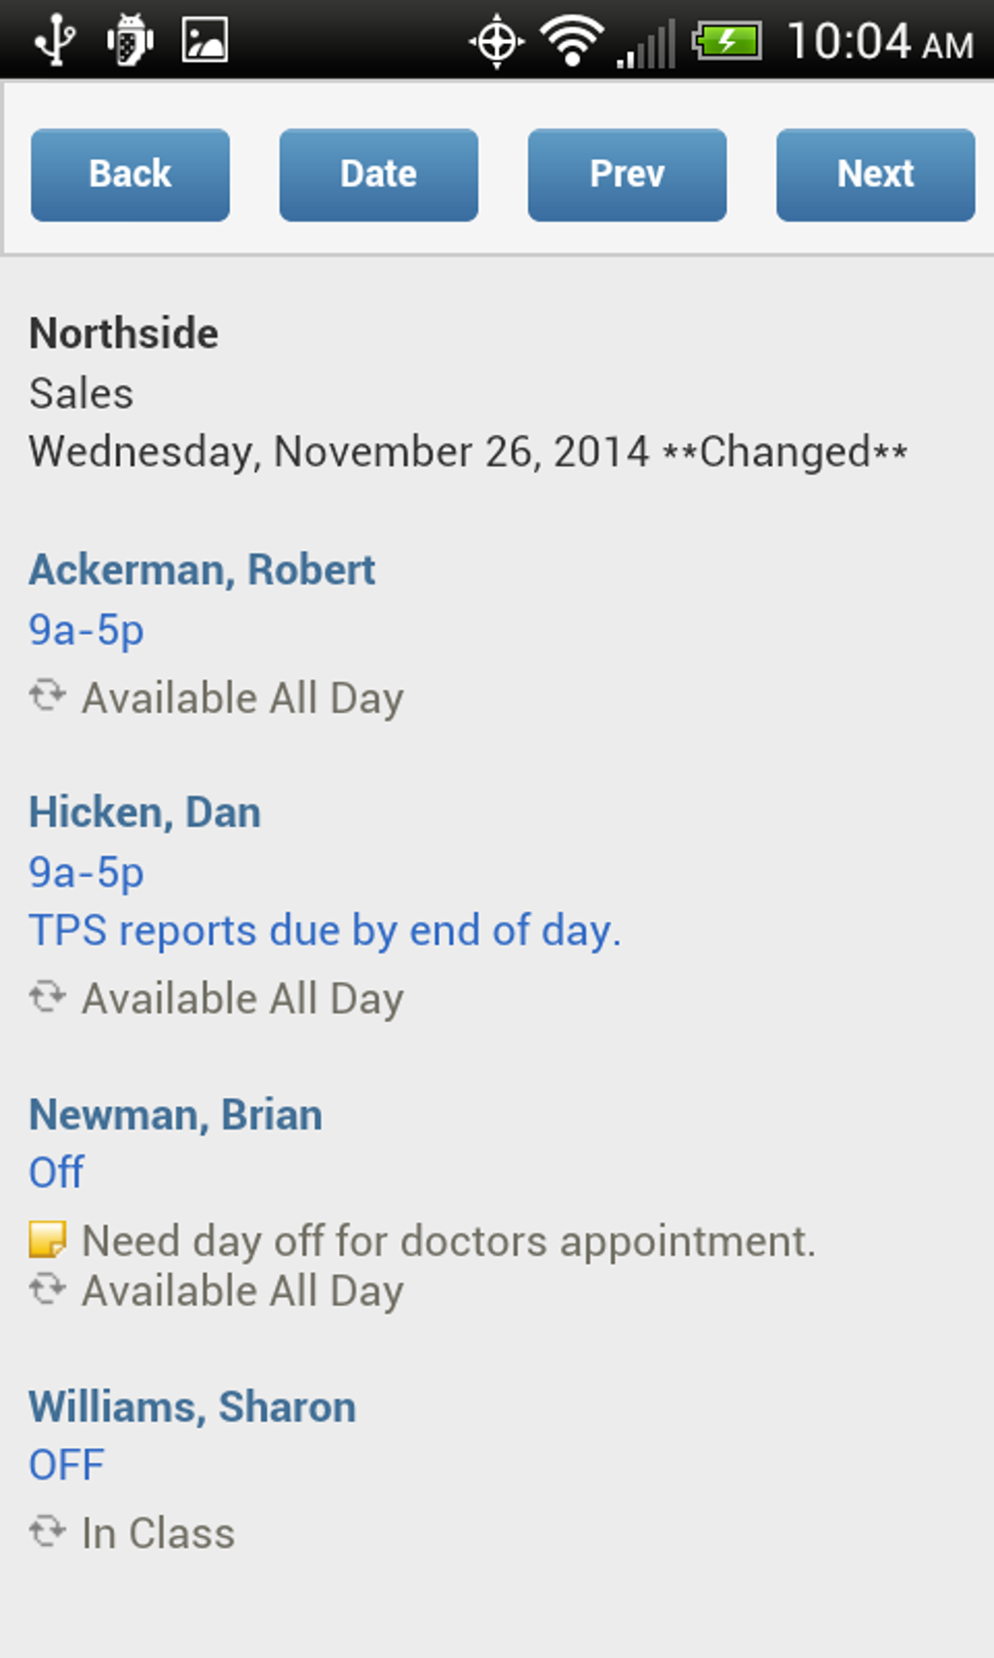
Task: Open Ackerman, Robert employee link
Action: point(202,571)
